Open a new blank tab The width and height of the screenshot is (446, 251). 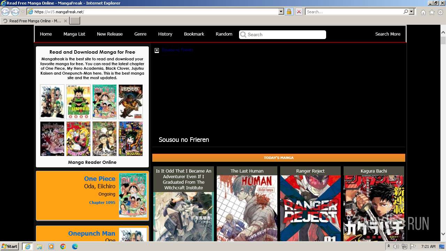(75, 21)
